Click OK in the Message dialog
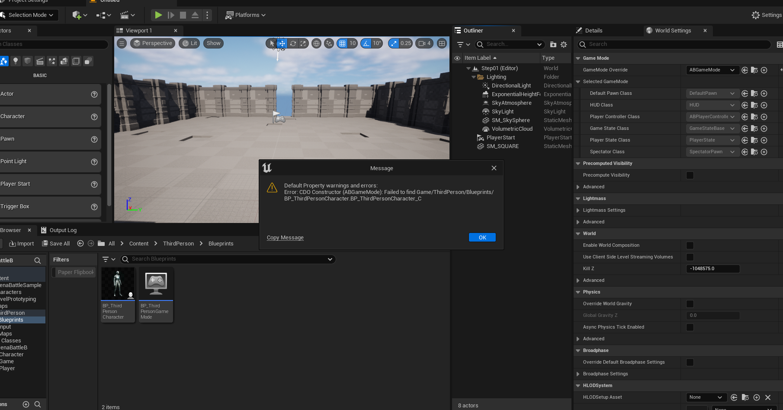Screen dimensions: 783x410 (482, 238)
